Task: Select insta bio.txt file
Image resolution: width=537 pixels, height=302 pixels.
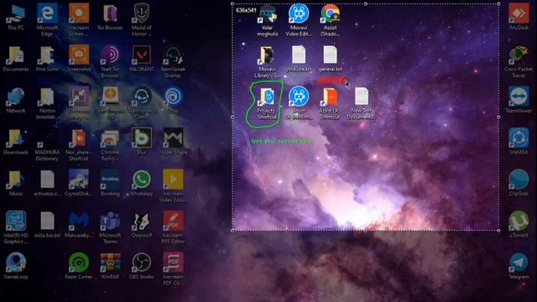Action: [47, 225]
